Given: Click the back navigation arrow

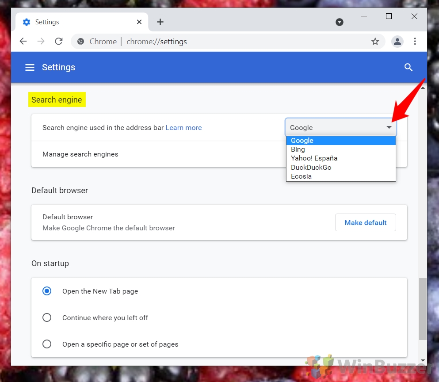Looking at the screenshot, I should pos(23,42).
